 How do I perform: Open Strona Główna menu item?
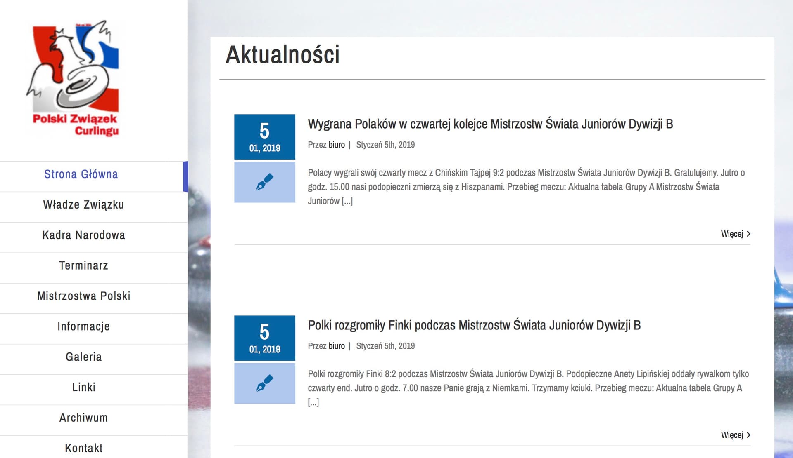pyautogui.click(x=81, y=174)
